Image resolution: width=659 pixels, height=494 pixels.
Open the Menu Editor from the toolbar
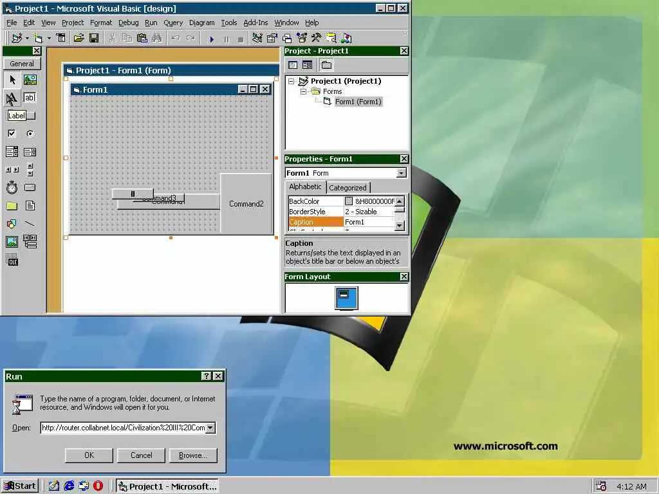[x=61, y=38]
